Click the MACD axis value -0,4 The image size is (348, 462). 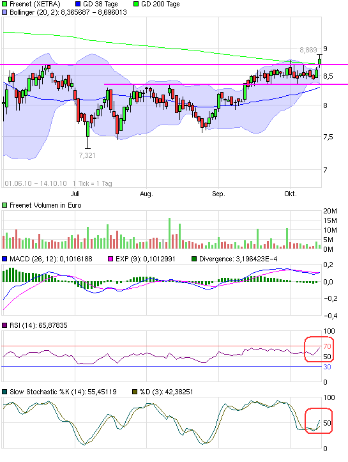(x=330, y=316)
